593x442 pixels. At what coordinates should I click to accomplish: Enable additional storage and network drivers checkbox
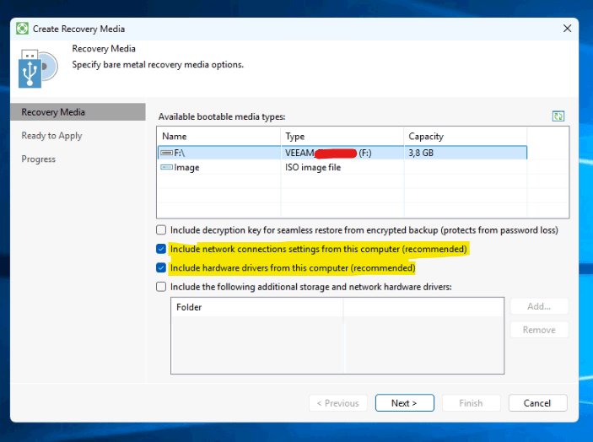tap(161, 287)
